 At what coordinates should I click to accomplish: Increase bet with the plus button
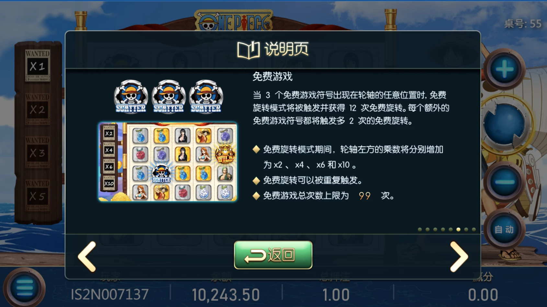(504, 69)
